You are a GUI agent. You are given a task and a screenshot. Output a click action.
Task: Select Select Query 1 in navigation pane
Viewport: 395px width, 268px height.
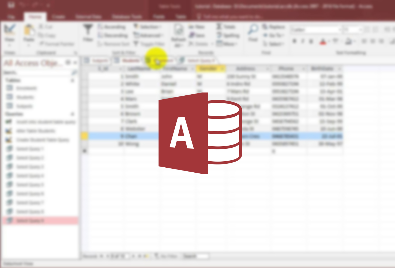tap(25, 149)
